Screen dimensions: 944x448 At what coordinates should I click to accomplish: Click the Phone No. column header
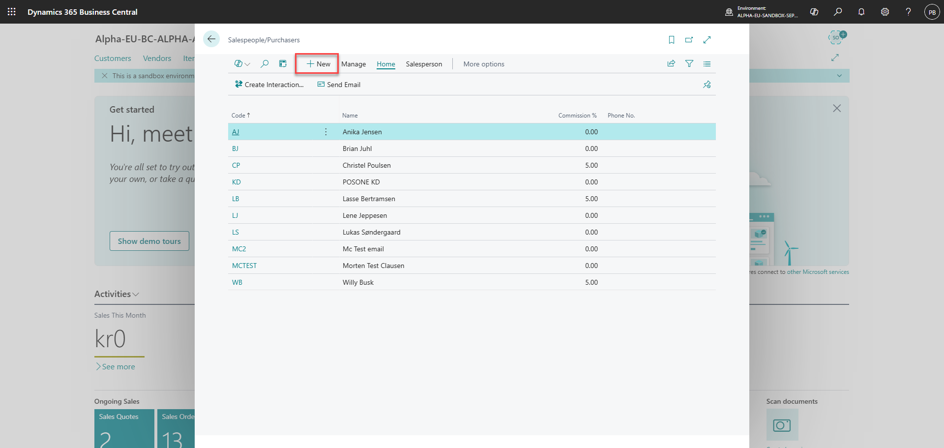(x=621, y=116)
